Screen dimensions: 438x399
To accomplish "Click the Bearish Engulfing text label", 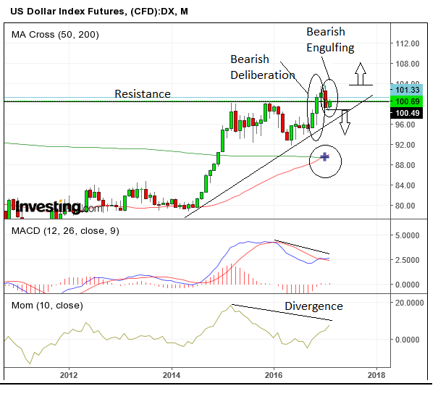I will 330,40.
